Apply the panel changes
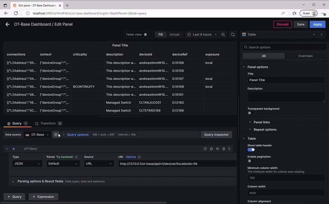 (x=317, y=24)
